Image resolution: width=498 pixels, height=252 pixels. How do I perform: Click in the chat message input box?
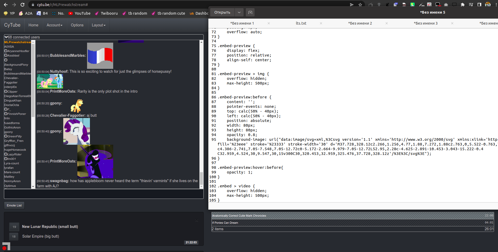tap(104, 194)
